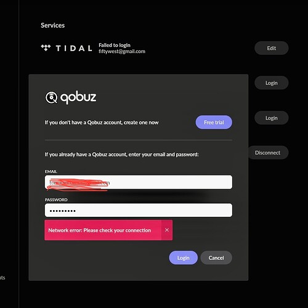This screenshot has height=308, width=308.
Task: Click the TIDAL wordmark text
Action: [74, 48]
